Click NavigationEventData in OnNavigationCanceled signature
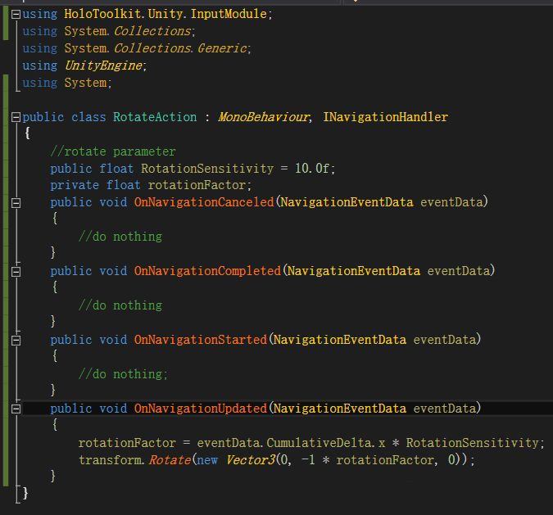Image resolution: width=553 pixels, height=515 pixels. click(347, 202)
